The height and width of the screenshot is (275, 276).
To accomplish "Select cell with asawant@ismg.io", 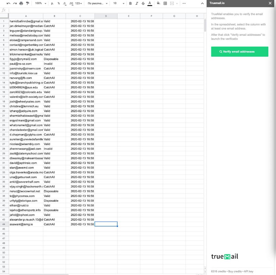I will click(26, 224).
